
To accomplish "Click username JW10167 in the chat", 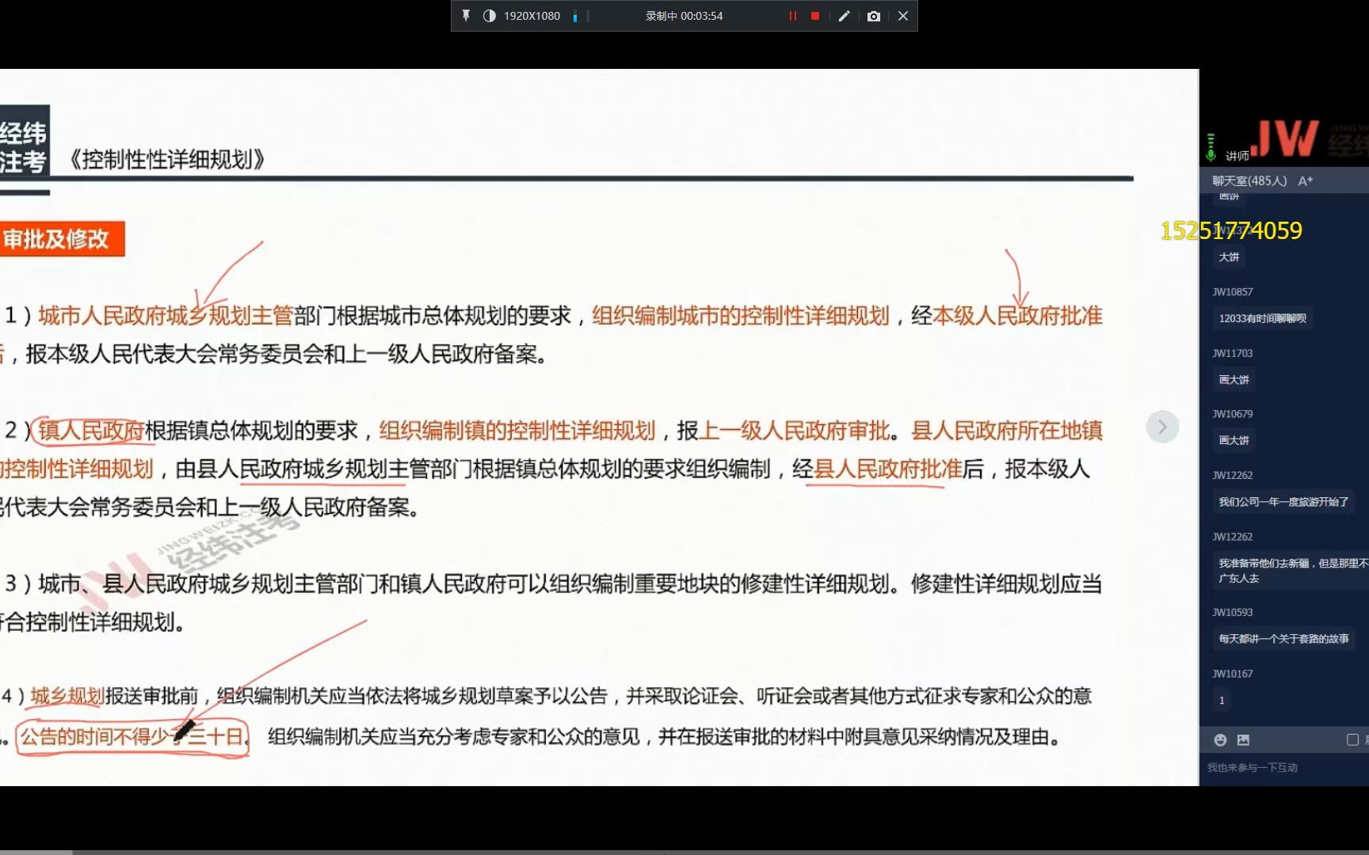I will click(x=1233, y=674).
